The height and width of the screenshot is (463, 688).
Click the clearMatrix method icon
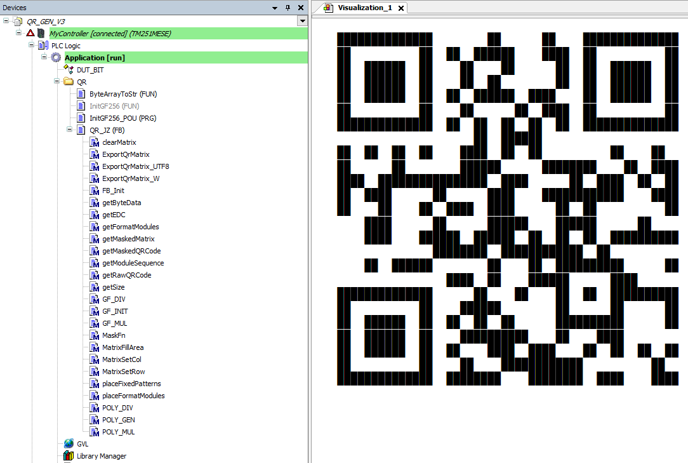pos(95,142)
